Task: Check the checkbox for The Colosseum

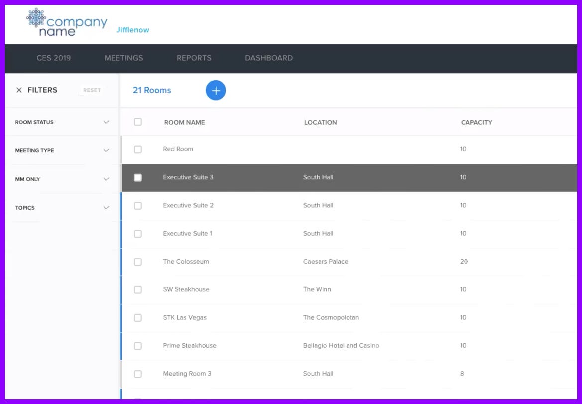Action: tap(138, 261)
